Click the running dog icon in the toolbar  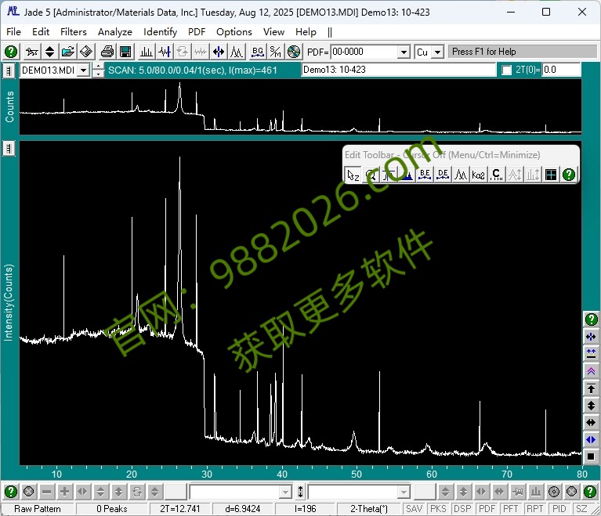pyautogui.click(x=31, y=52)
